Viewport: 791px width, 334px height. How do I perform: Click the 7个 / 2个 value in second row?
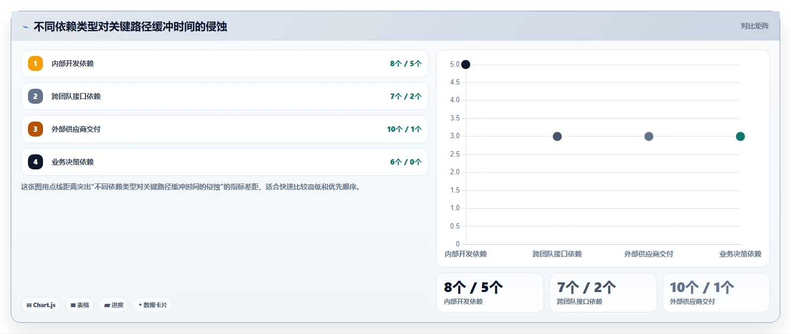tap(406, 96)
